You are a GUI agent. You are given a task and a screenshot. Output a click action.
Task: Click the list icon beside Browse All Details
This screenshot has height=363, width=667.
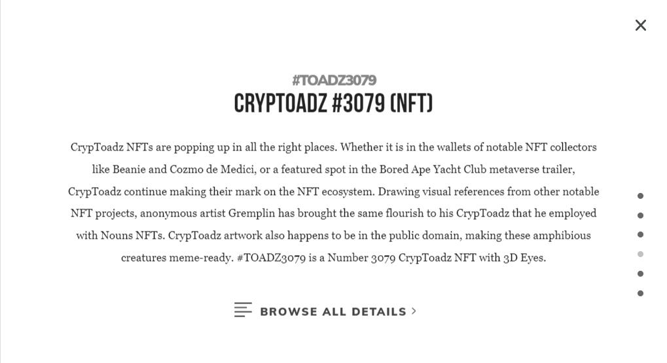(243, 310)
